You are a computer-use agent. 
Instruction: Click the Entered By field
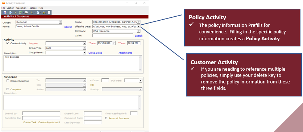(41, 114)
